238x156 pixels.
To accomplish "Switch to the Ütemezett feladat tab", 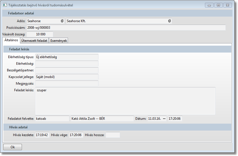I will click(x=34, y=41).
